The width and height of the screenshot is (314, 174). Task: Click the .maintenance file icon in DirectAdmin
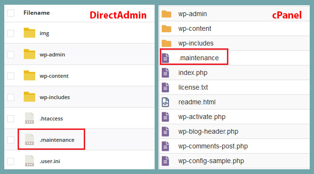tap(29, 139)
